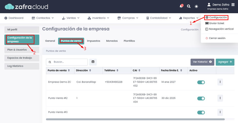Screen dimensions: 238x123
Task: Click the Agregar button
Action: click(x=225, y=62)
